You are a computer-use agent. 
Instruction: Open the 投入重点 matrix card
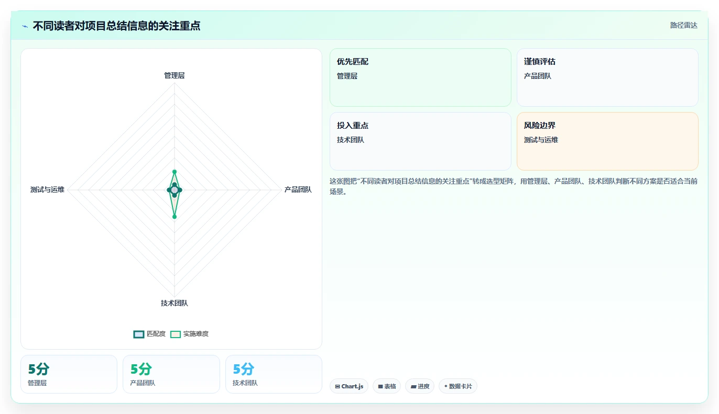coord(420,141)
